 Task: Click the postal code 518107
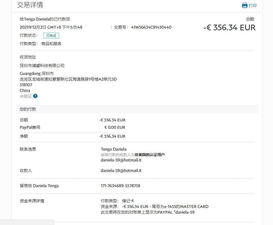coord(26,85)
